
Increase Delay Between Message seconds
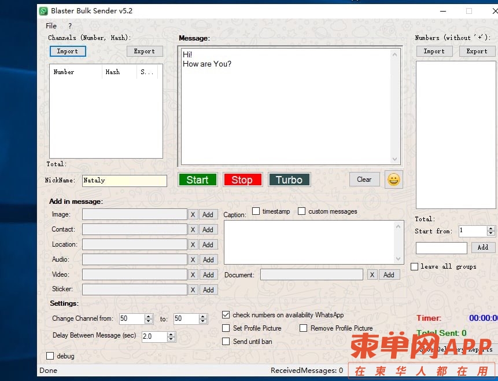pyautogui.click(x=171, y=334)
